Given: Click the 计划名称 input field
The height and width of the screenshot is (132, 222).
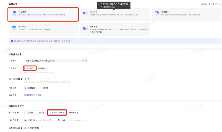Looking at the screenshot, I should 56,61.
